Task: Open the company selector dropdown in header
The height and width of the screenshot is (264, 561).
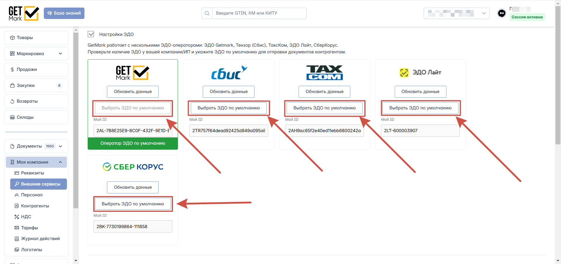Action: (x=456, y=13)
